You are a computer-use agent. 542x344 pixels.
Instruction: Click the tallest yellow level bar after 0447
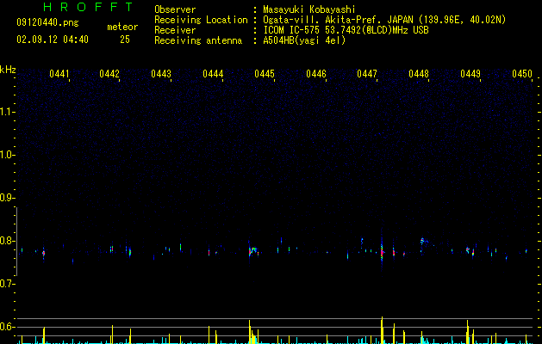382,330
